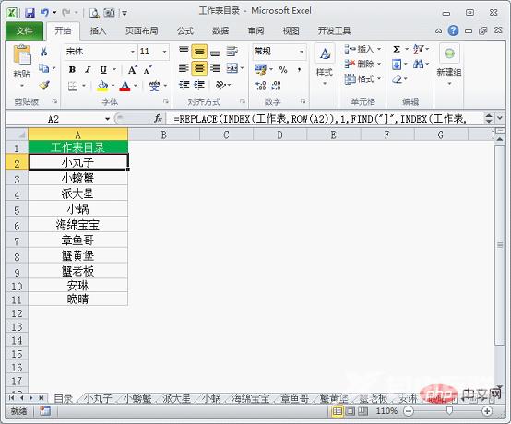Open the font color dropdown arrow
511x424 pixels.
(136, 86)
